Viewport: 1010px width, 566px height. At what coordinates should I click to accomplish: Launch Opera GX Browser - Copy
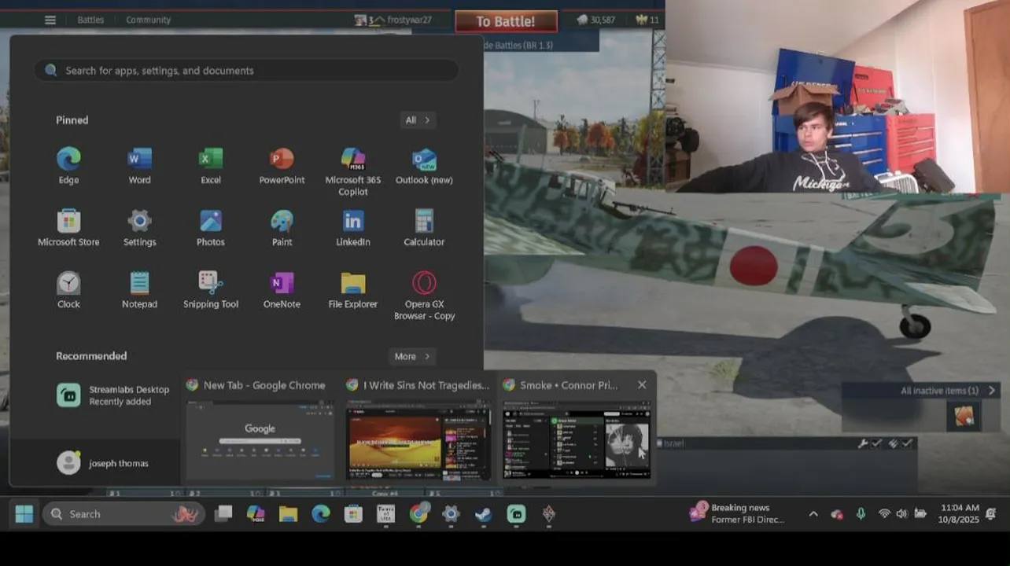click(x=424, y=296)
